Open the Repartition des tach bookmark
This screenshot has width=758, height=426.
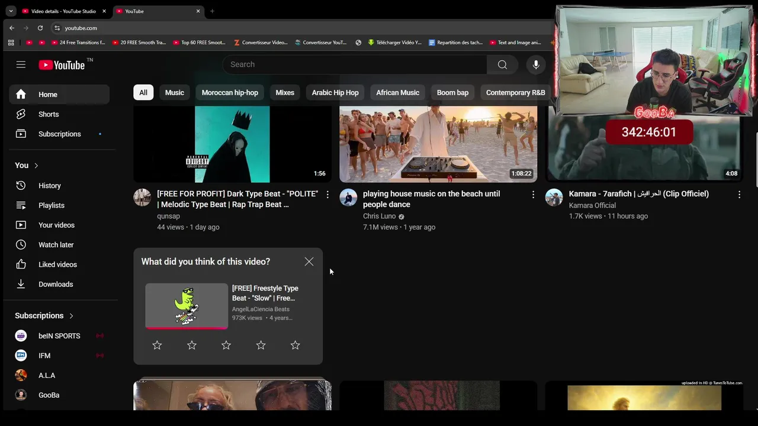click(x=455, y=43)
